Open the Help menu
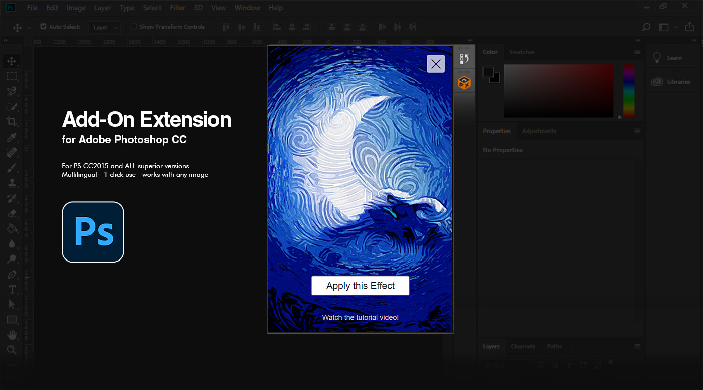 point(276,8)
